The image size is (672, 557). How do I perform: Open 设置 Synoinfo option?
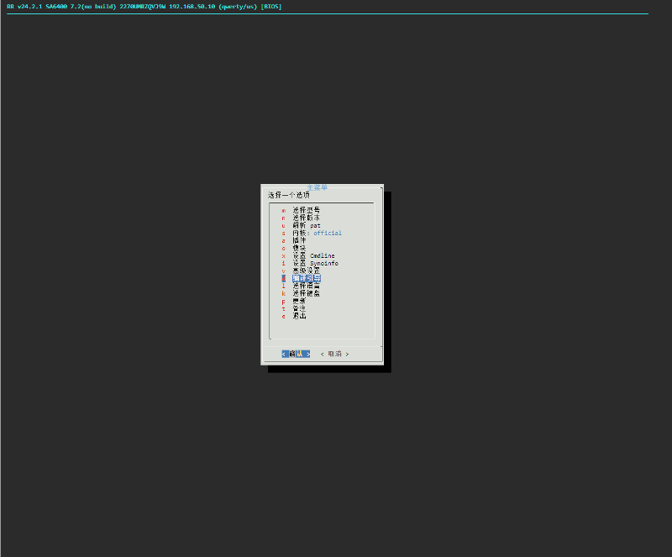tap(315, 263)
